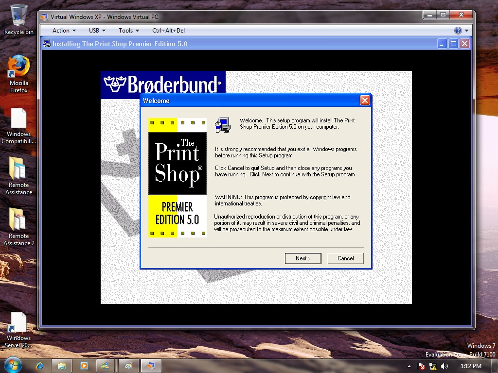
Task: Click the Next button in Welcome dialog
Action: tap(303, 258)
